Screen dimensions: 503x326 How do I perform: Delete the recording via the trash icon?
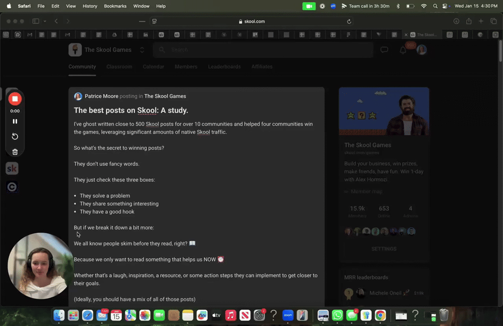[x=15, y=152]
